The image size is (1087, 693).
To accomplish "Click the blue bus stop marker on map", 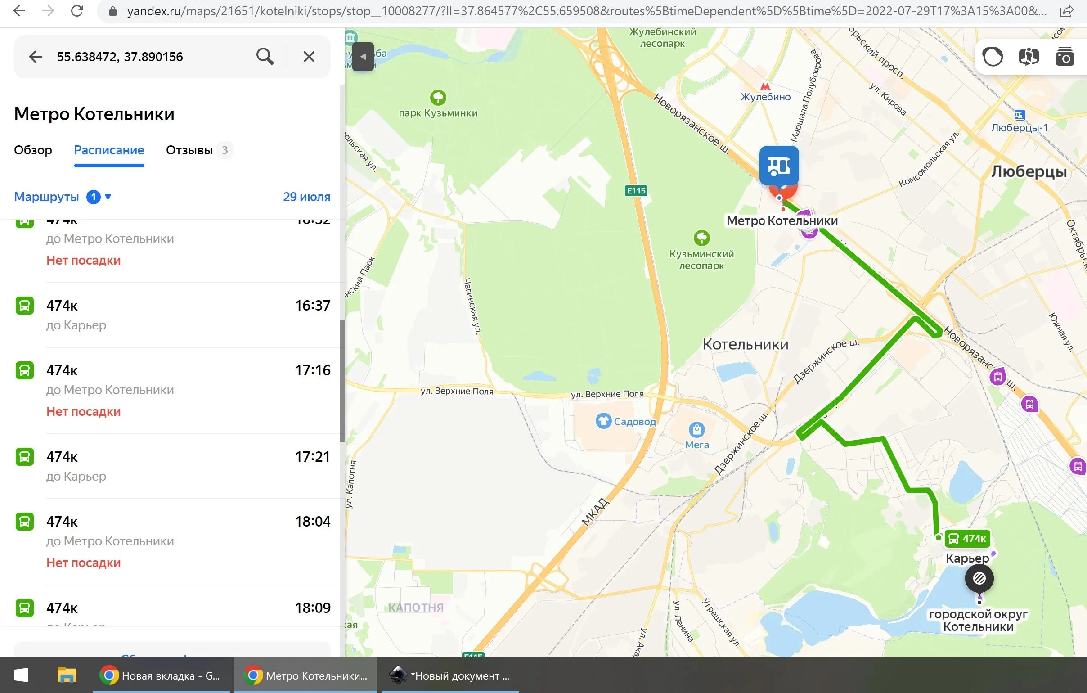I will tap(779, 166).
